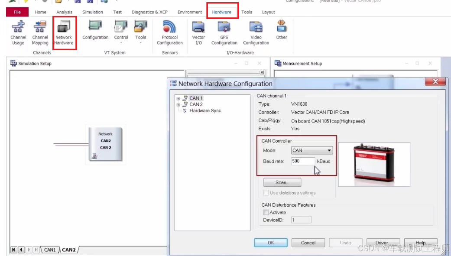Switch to the CAN1 bottom tab

tap(50, 250)
